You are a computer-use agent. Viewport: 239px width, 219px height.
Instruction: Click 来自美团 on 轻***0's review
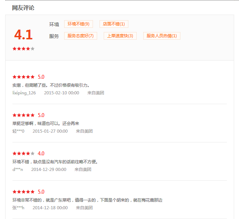coord(84,131)
